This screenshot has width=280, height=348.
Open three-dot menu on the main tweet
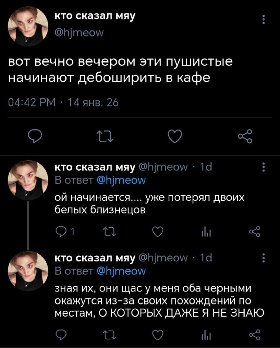263,20
